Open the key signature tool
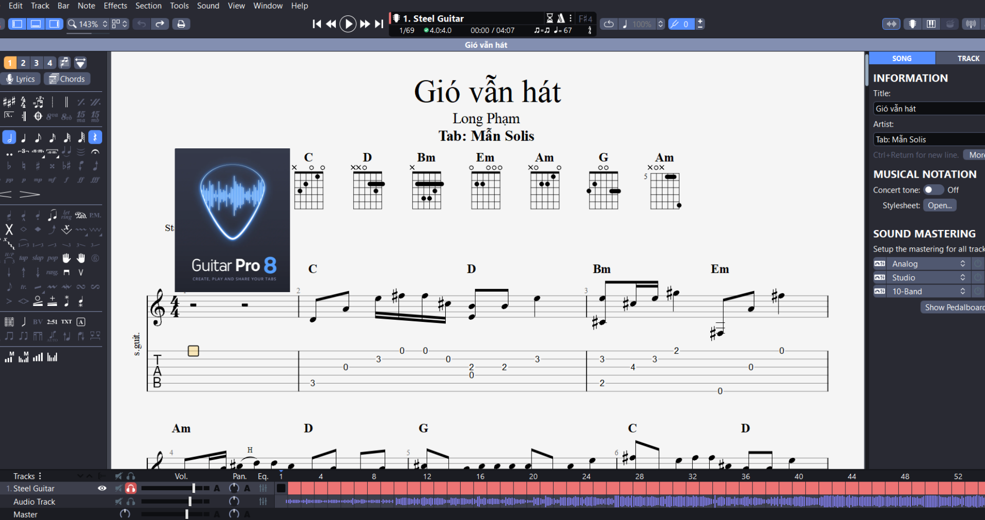The image size is (985, 520). point(9,102)
